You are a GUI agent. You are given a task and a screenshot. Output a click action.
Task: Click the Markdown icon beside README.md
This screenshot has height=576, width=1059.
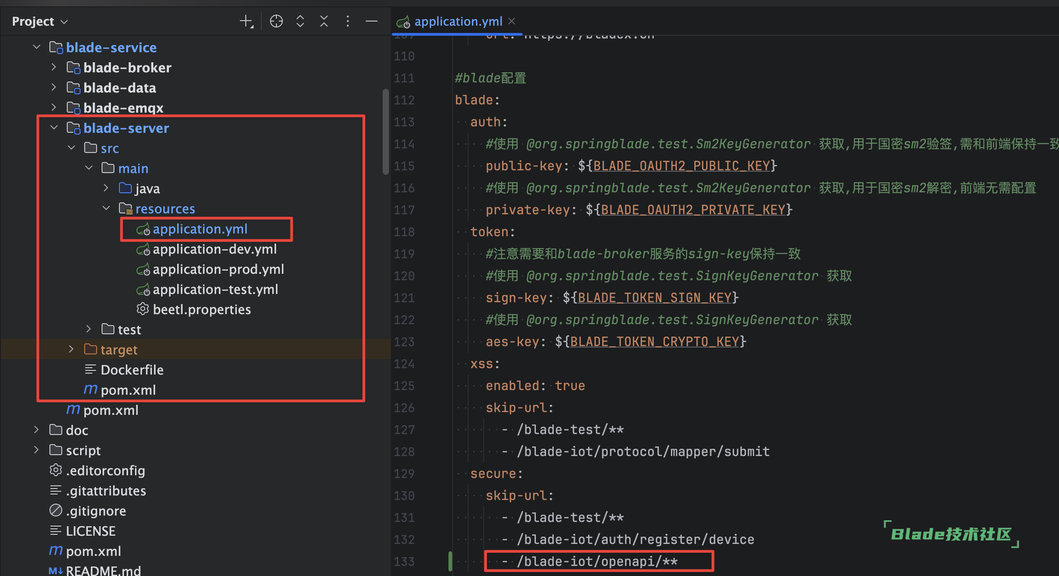point(56,571)
